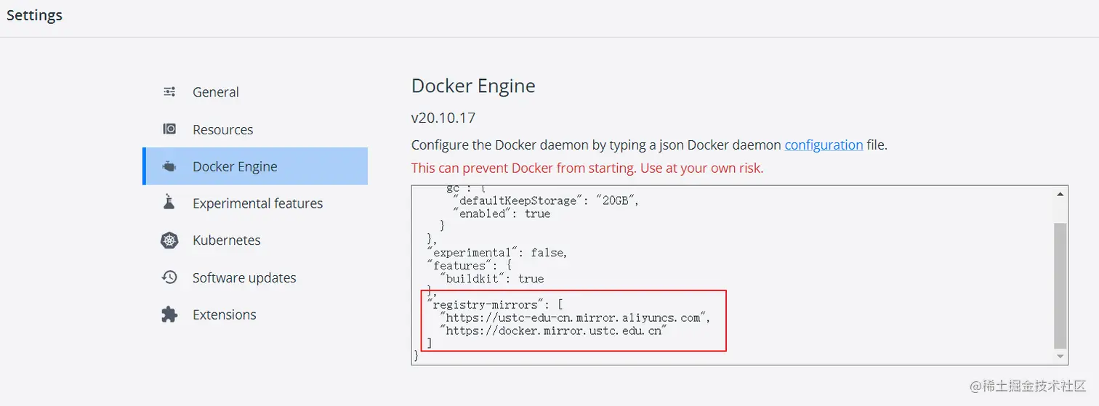Open the daemon configuration link

click(824, 145)
